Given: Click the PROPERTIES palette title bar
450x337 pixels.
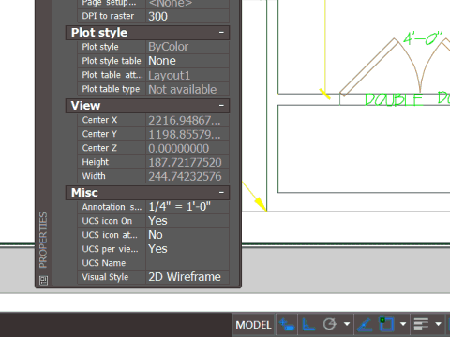Looking at the screenshot, I should pos(43,241).
